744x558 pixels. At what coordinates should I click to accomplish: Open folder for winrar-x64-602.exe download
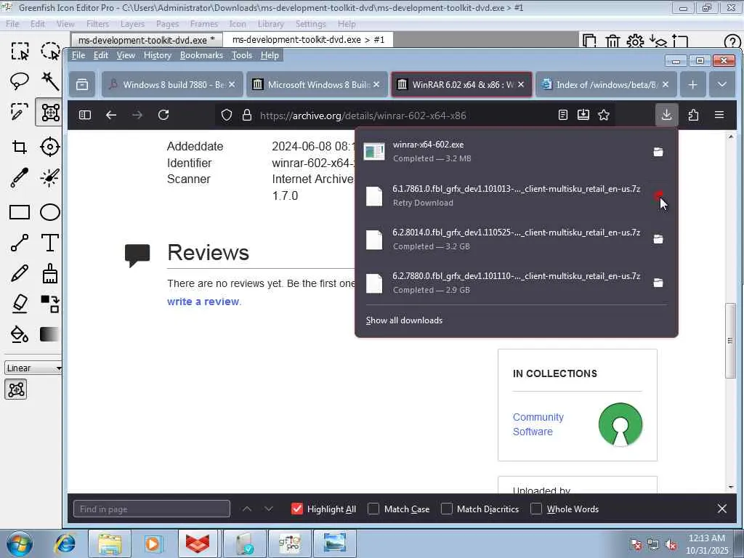coord(658,152)
